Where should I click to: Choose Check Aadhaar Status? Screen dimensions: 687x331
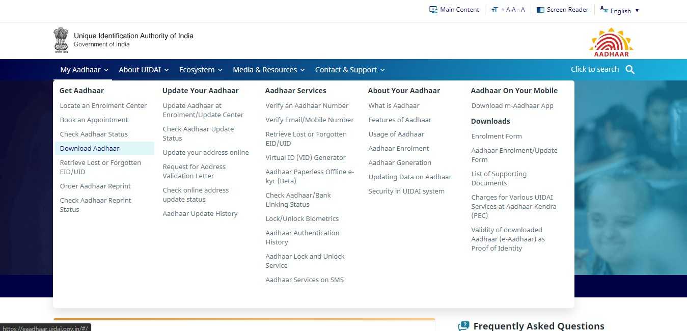coord(94,134)
